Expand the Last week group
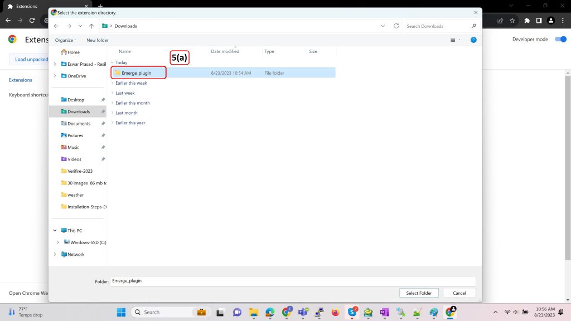571x321 pixels. [112, 93]
